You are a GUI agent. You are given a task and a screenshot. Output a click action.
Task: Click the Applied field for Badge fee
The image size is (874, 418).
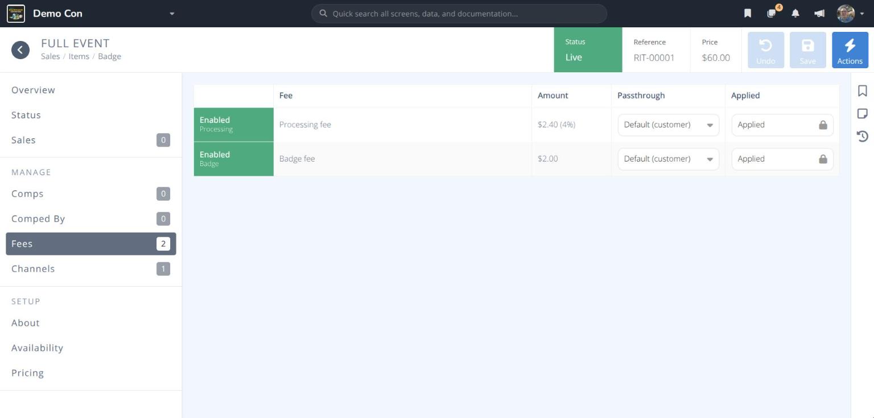click(x=782, y=159)
